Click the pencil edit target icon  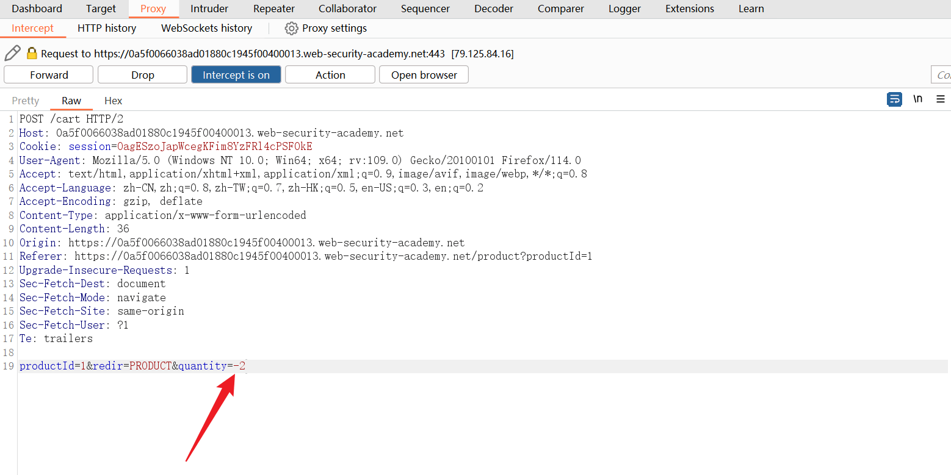click(x=12, y=54)
